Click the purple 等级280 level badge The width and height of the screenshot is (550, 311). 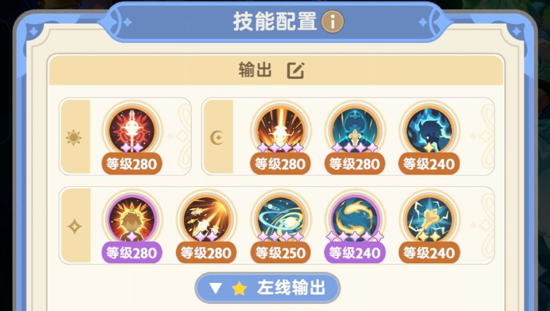131,252
